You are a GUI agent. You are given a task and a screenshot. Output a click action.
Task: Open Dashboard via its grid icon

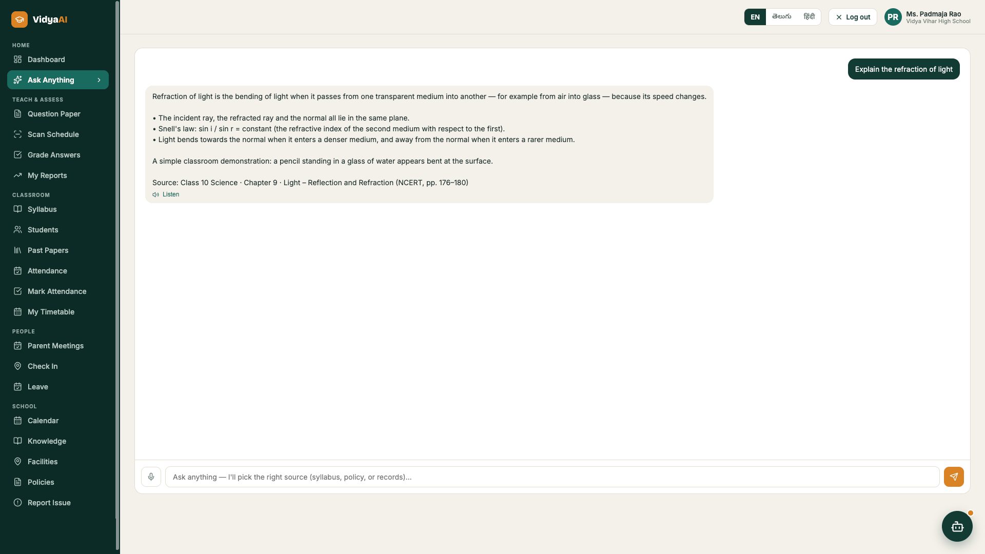pyautogui.click(x=17, y=60)
